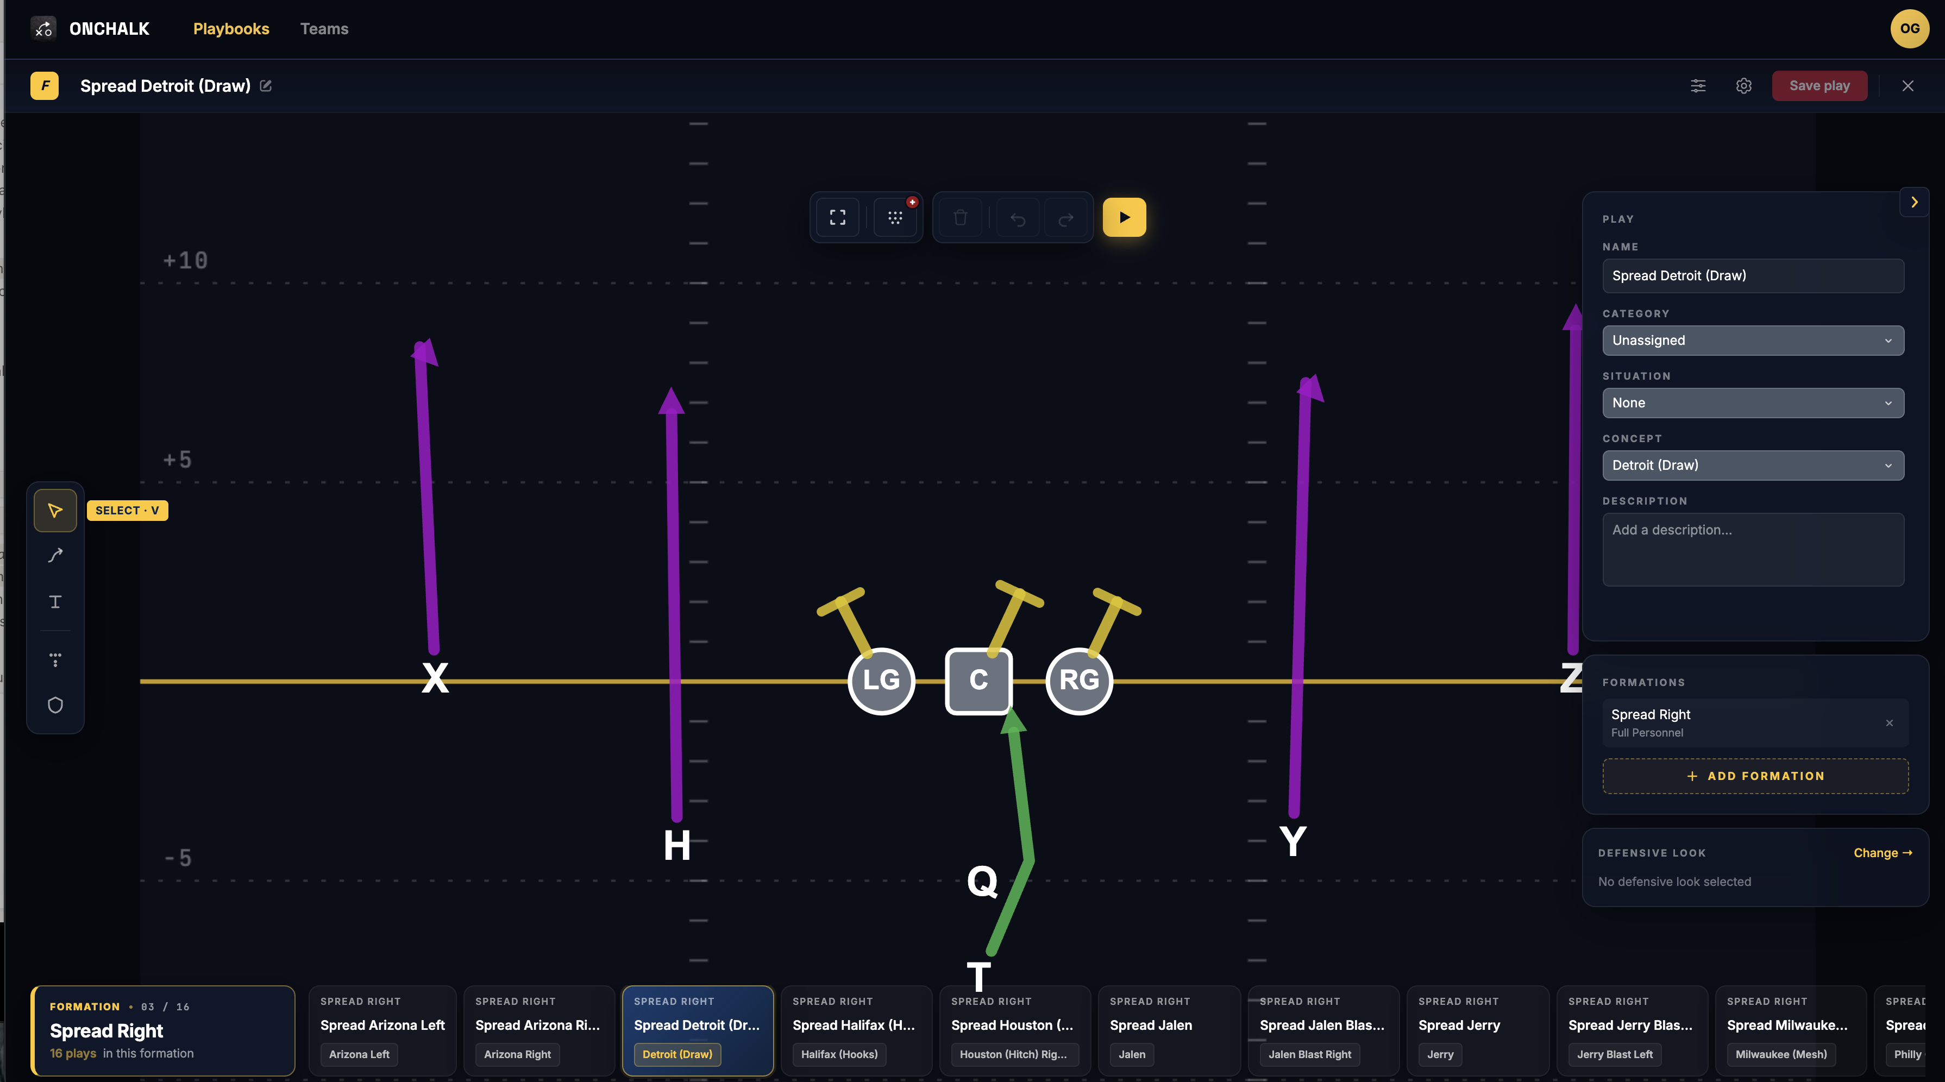Collapse the right side panel

pos(1914,202)
